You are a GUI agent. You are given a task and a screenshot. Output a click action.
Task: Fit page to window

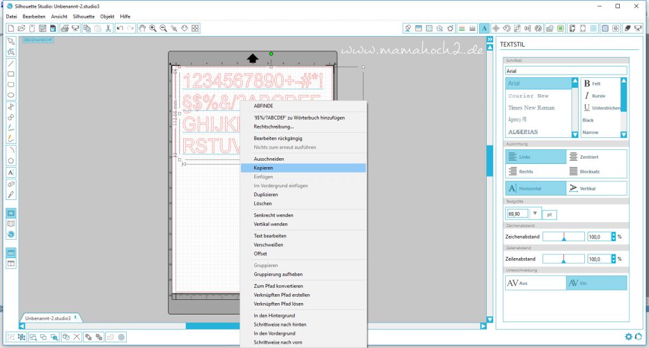click(195, 28)
